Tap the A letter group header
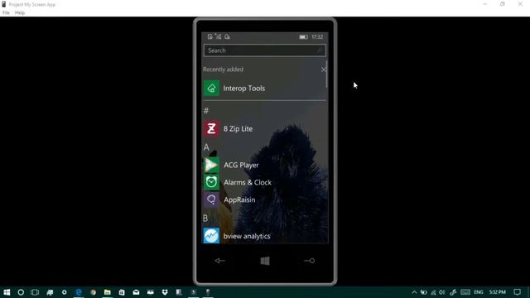530x298 pixels. pyautogui.click(x=206, y=147)
